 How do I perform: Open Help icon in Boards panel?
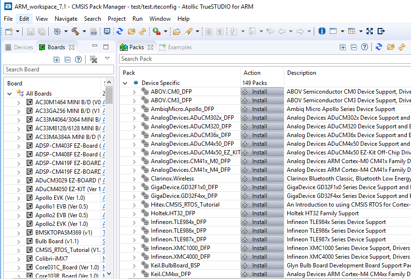coord(78,59)
